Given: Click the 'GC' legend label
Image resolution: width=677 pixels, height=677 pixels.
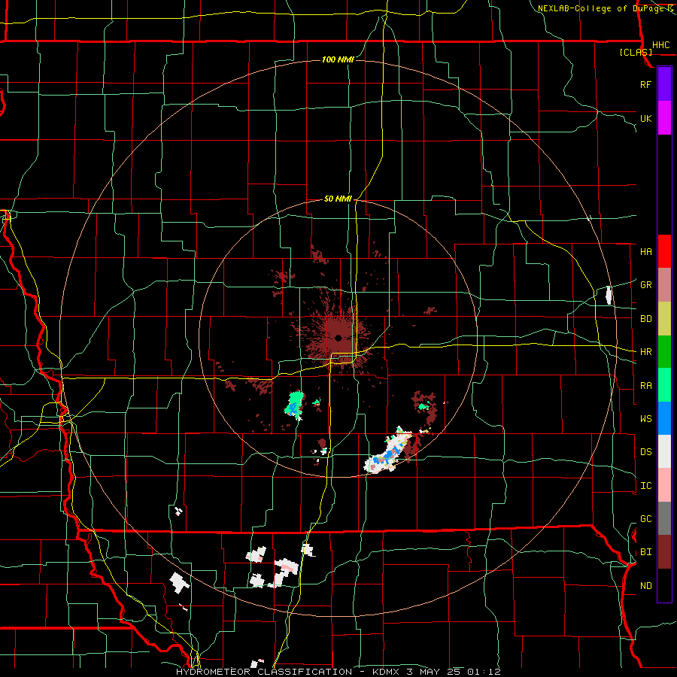Looking at the screenshot, I should [645, 519].
